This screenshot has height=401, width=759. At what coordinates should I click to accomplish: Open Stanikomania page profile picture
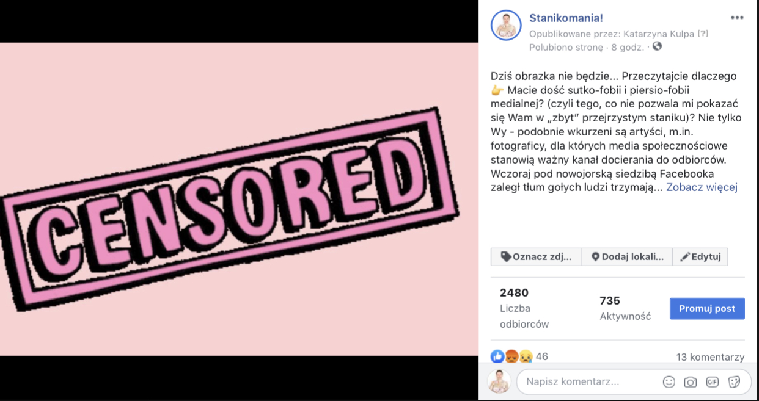point(506,25)
